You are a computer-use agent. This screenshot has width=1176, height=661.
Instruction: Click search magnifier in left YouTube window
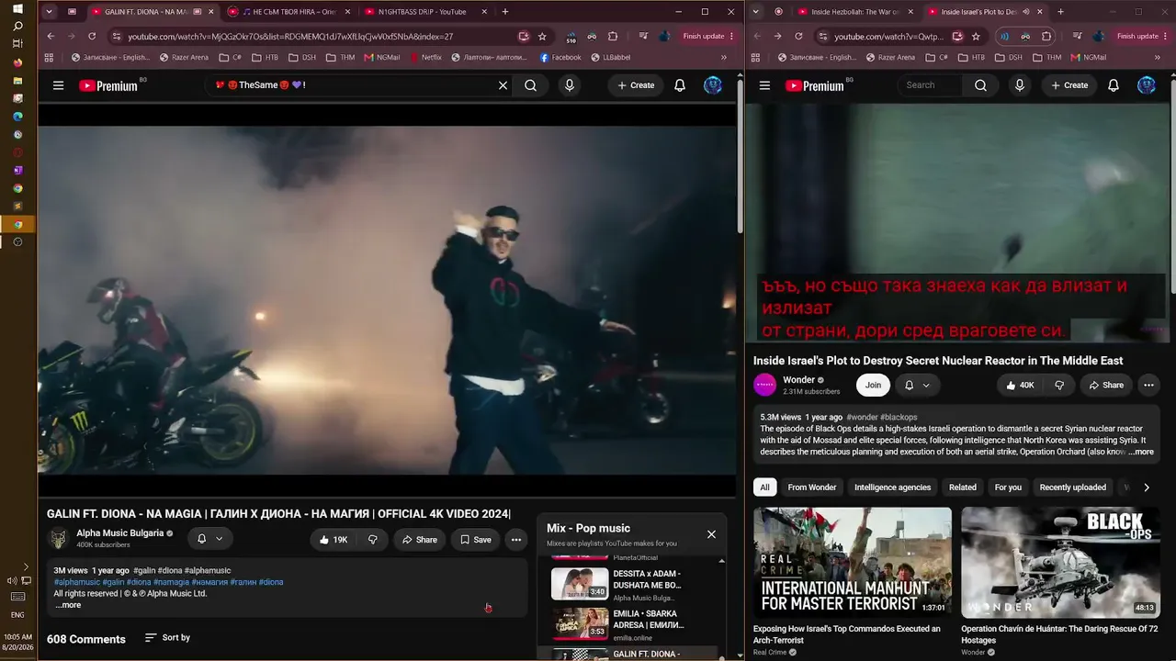[x=531, y=85]
